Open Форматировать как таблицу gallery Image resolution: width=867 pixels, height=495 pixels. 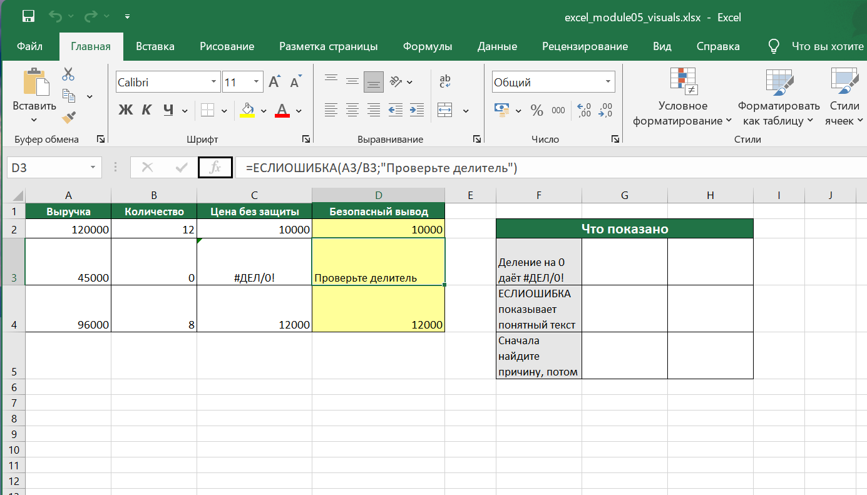(778, 97)
